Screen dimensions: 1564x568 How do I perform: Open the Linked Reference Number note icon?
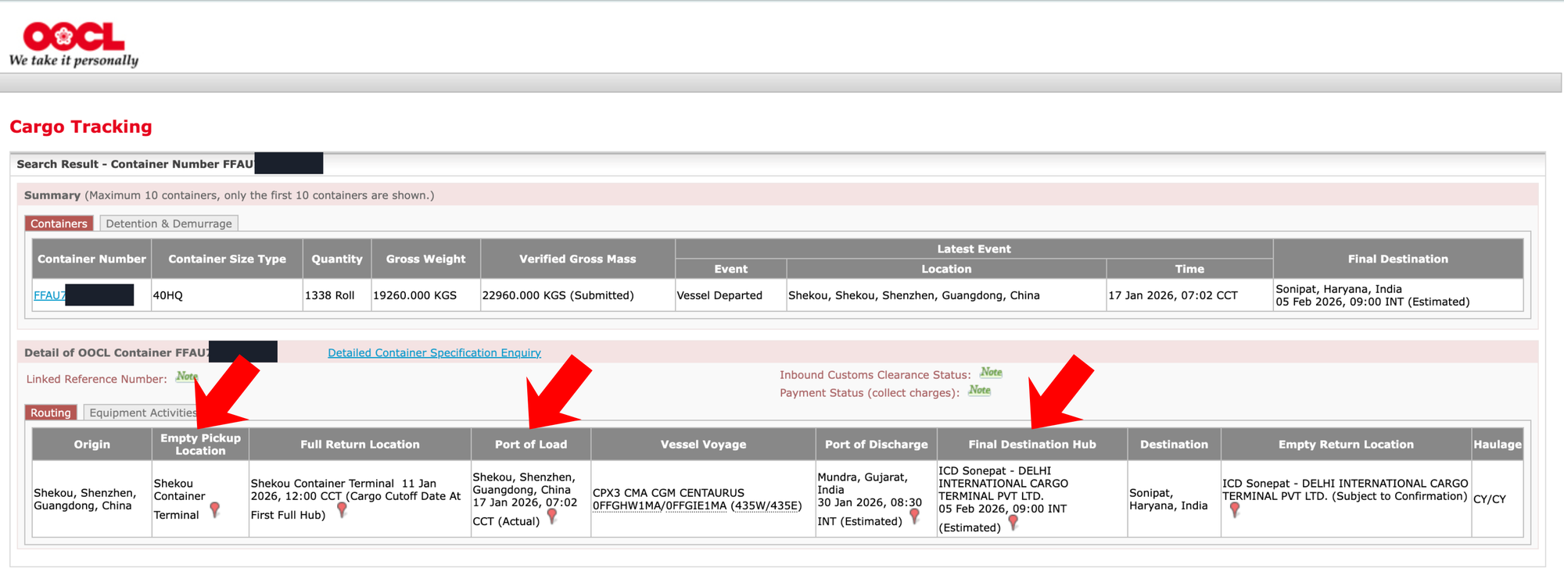[186, 377]
